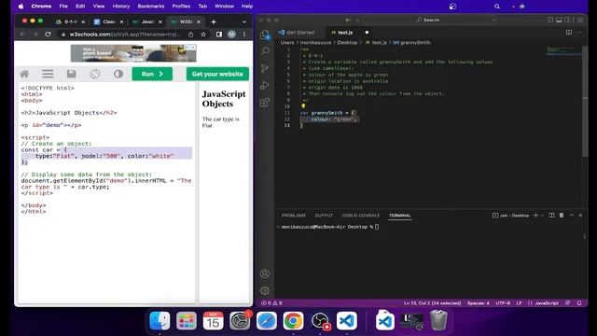Open the Search view in VS Code sidebar

point(265,51)
